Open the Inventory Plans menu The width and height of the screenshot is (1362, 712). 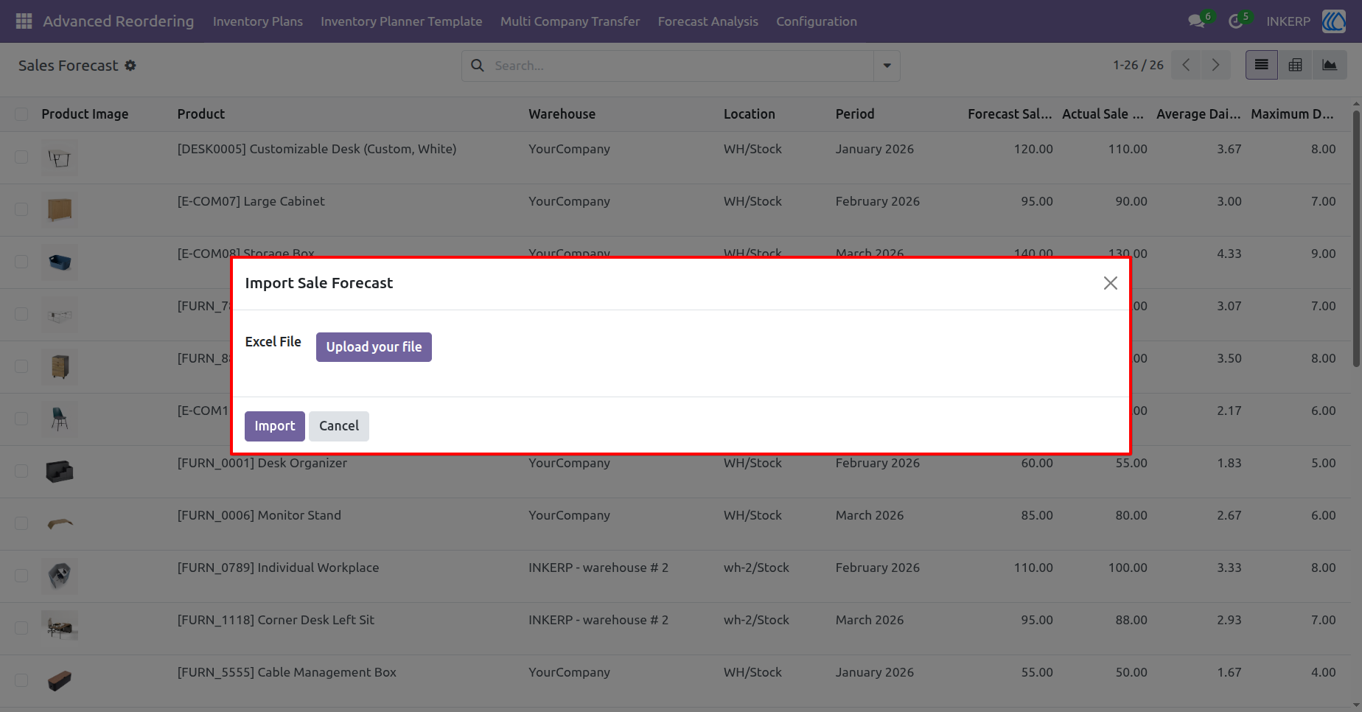click(x=258, y=21)
